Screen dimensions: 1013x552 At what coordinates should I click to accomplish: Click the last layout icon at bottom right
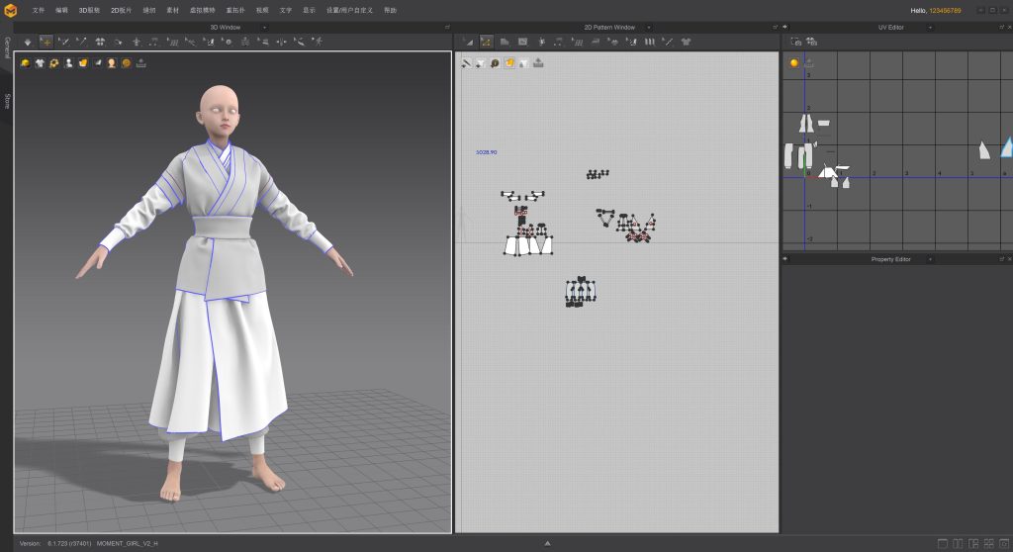pyautogui.click(x=1005, y=544)
